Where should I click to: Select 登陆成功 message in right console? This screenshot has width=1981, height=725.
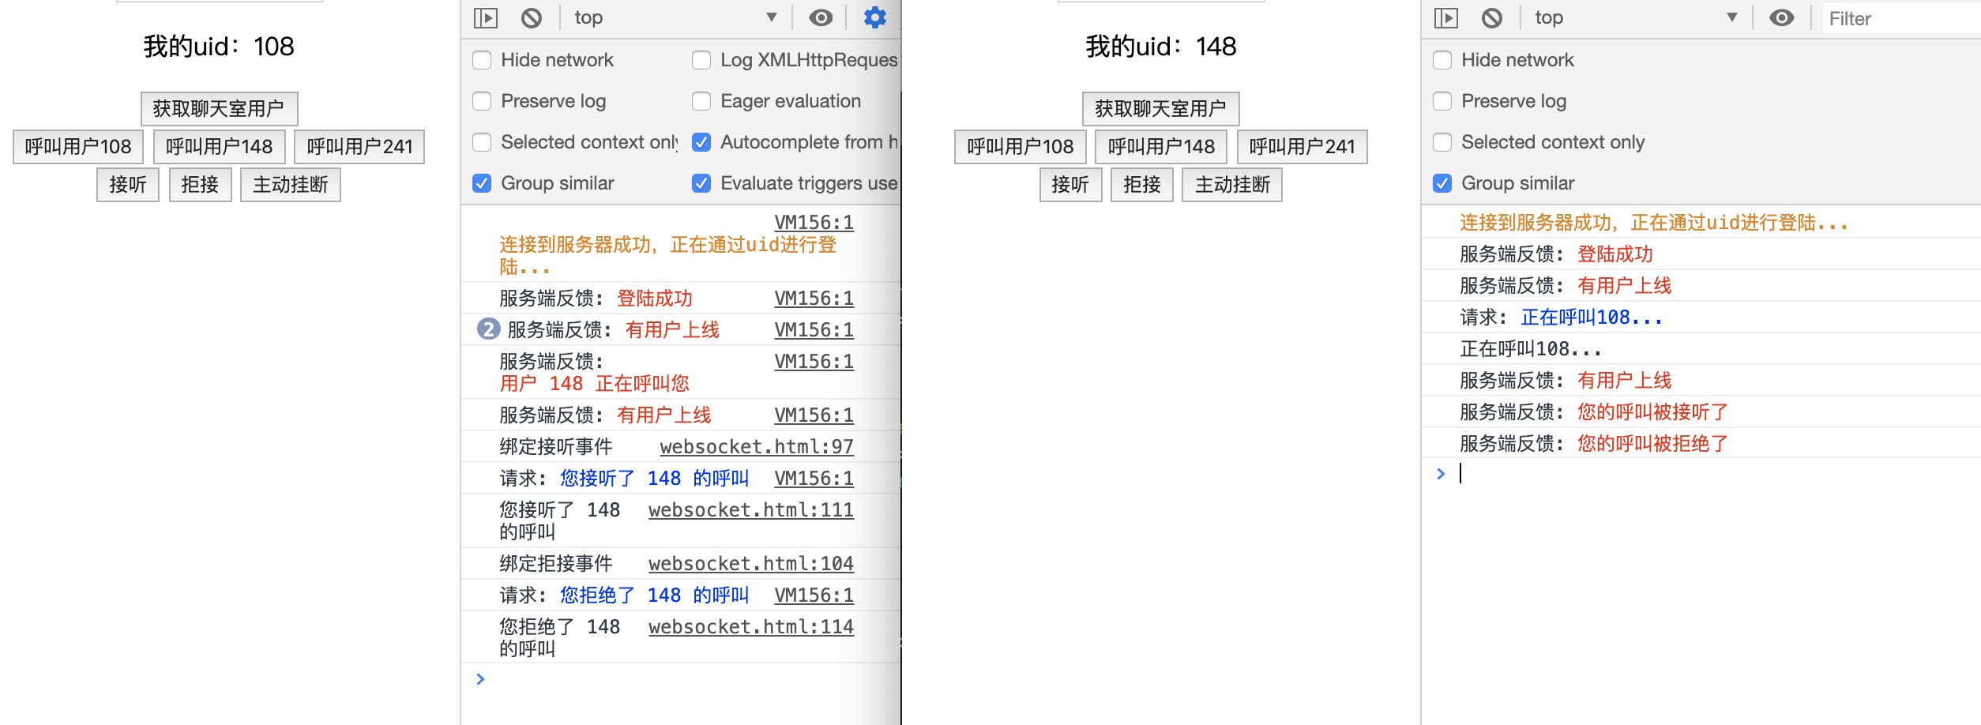1614,254
